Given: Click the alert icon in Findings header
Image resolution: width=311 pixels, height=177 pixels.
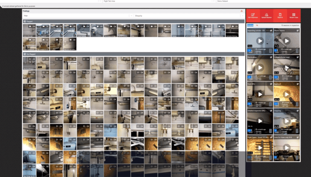Looking at the screenshot, I should coord(241,11).
